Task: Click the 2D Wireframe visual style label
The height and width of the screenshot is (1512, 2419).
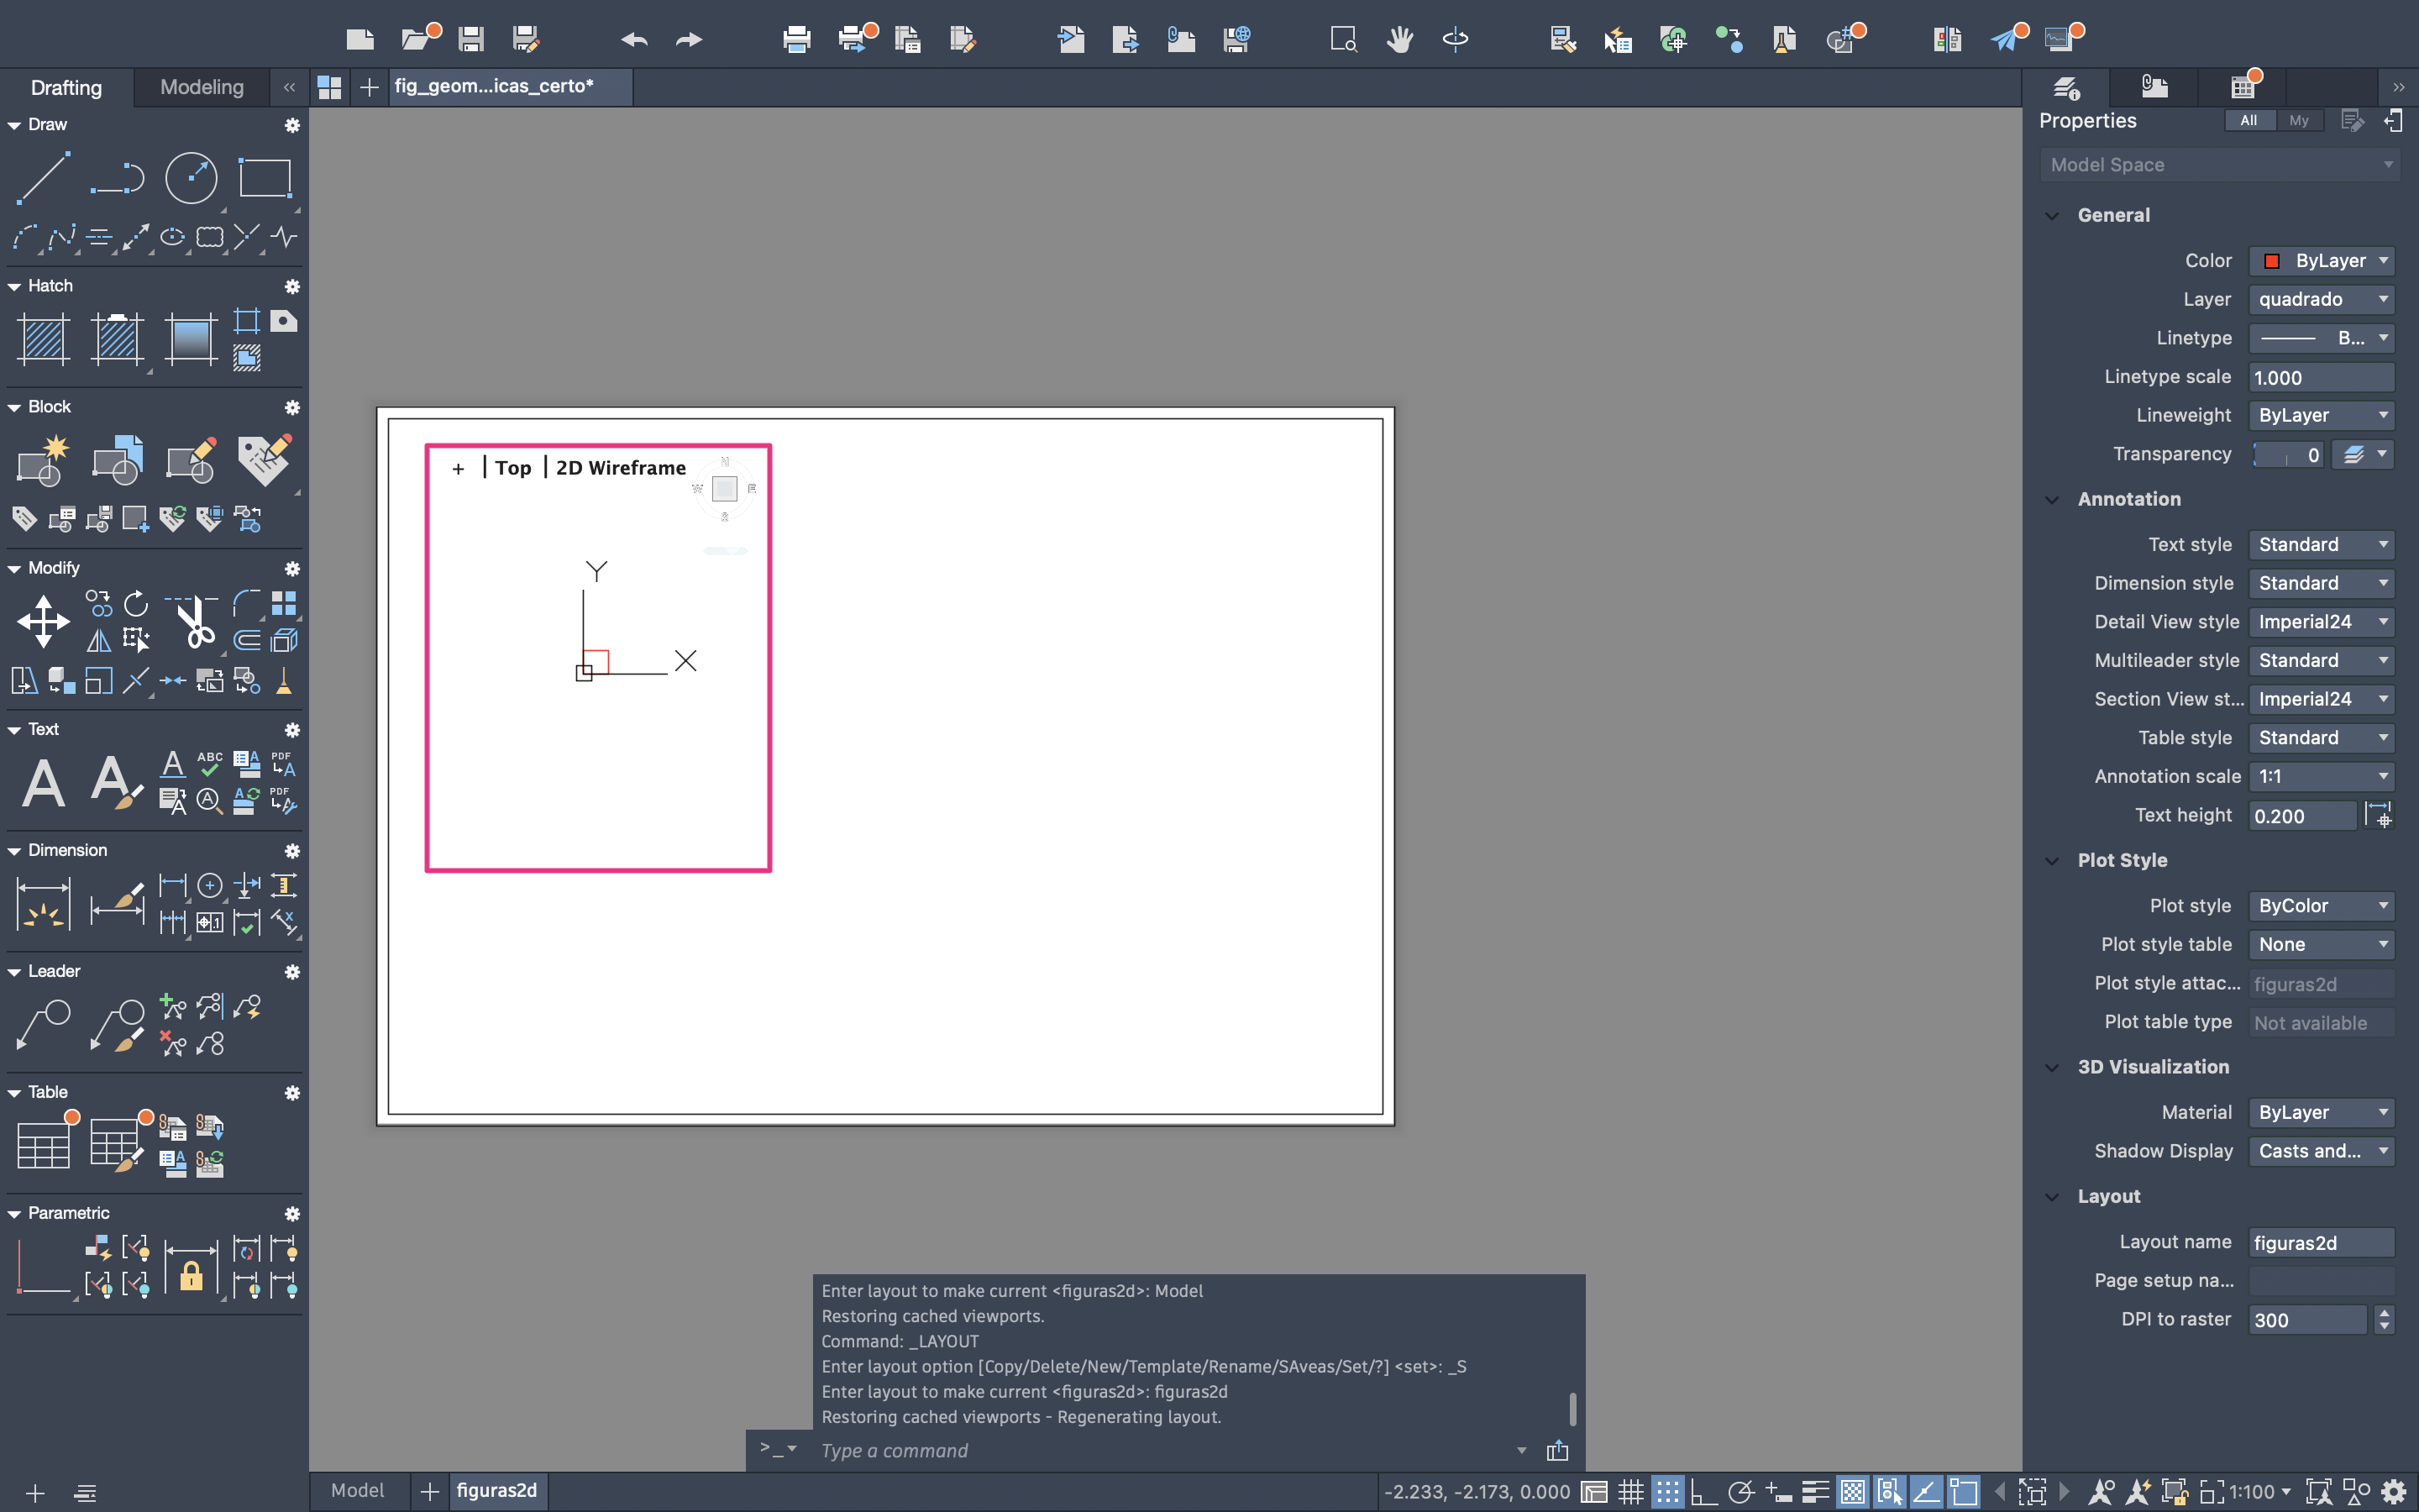Action: 621,467
